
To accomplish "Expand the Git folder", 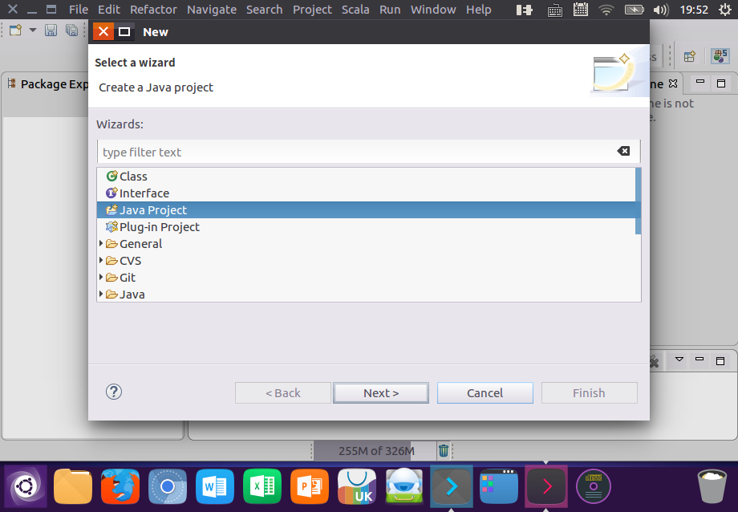I will tap(101, 277).
